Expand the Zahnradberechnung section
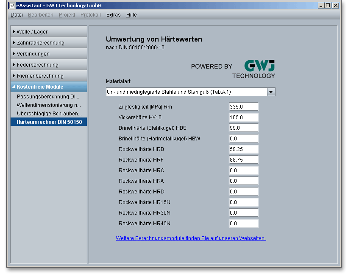This screenshot has height=274, width=348. point(49,43)
